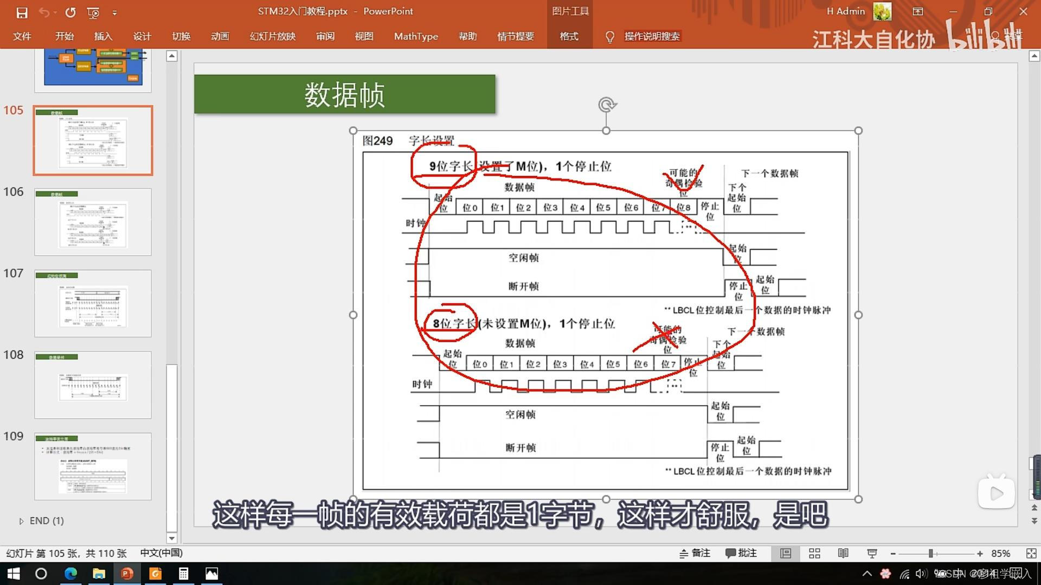Start Slide Show from status bar icon

click(872, 553)
